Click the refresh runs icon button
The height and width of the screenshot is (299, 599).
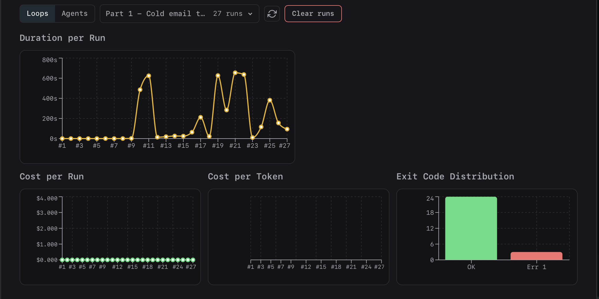point(272,14)
